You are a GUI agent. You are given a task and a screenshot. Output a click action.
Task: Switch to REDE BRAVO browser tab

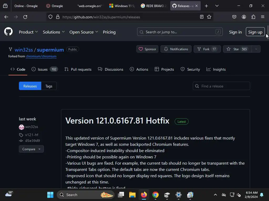pos(153,6)
